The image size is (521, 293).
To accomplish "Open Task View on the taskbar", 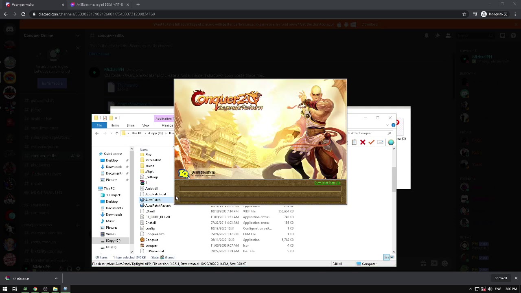I will pyautogui.click(x=15, y=289).
